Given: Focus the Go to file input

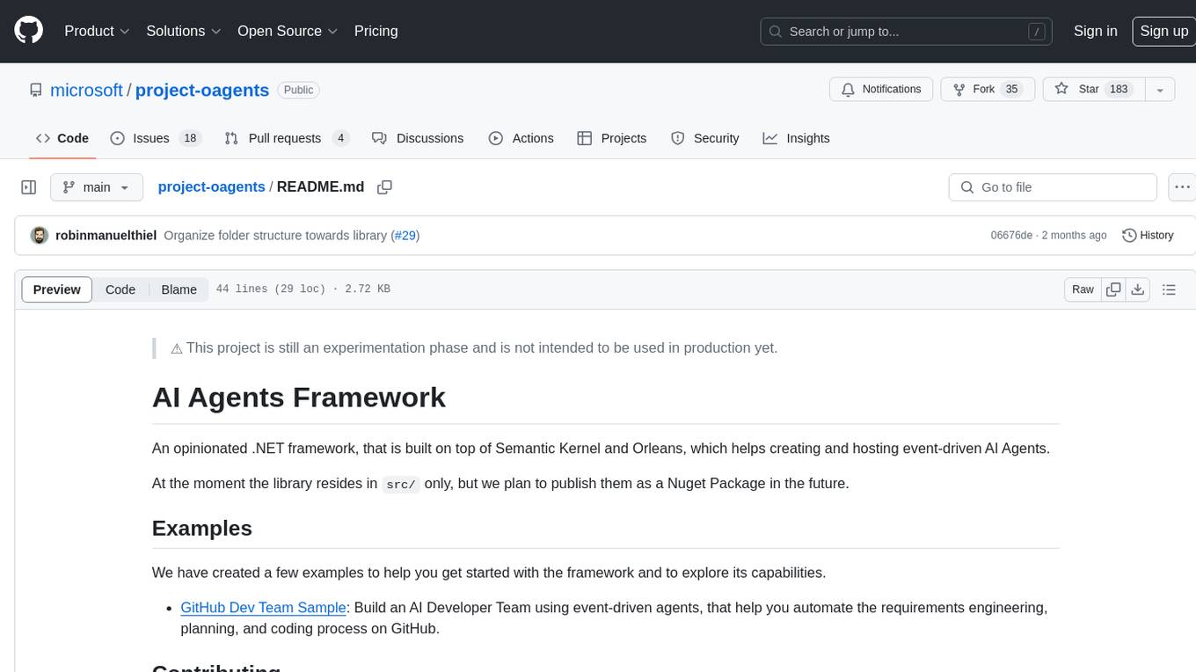Looking at the screenshot, I should [1053, 187].
